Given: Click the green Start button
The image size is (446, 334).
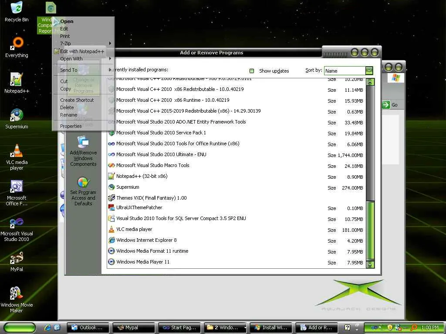Looking at the screenshot, I should [20, 327].
